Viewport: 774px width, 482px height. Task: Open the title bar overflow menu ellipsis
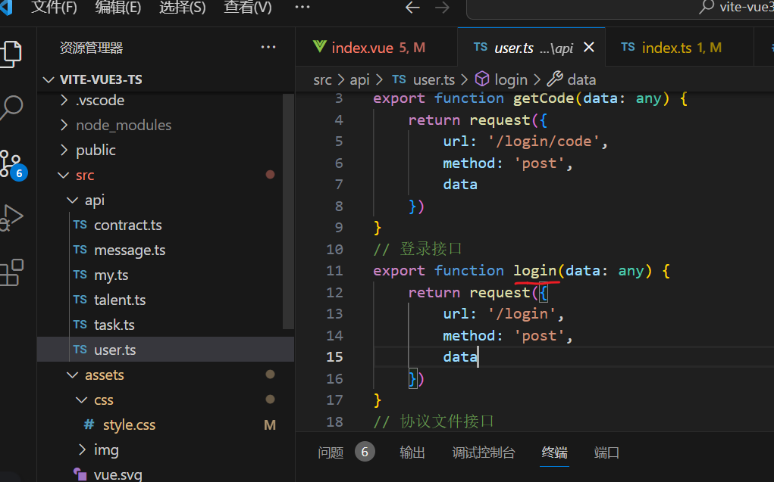click(x=302, y=8)
